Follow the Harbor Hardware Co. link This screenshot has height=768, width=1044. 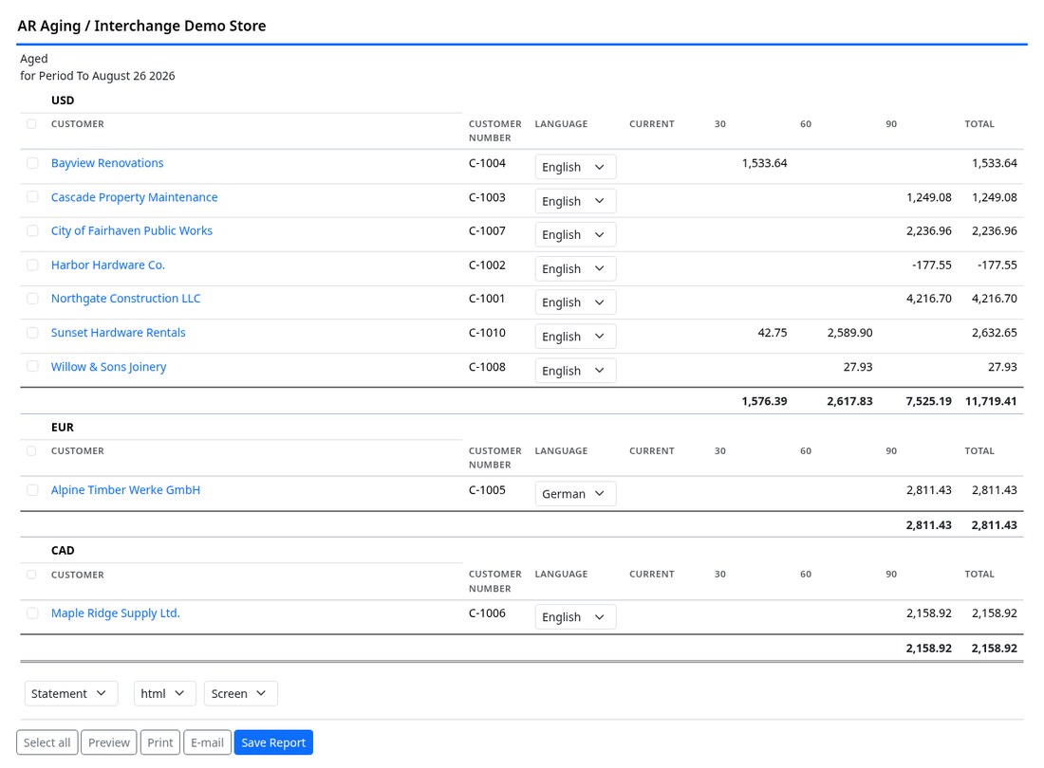click(108, 265)
